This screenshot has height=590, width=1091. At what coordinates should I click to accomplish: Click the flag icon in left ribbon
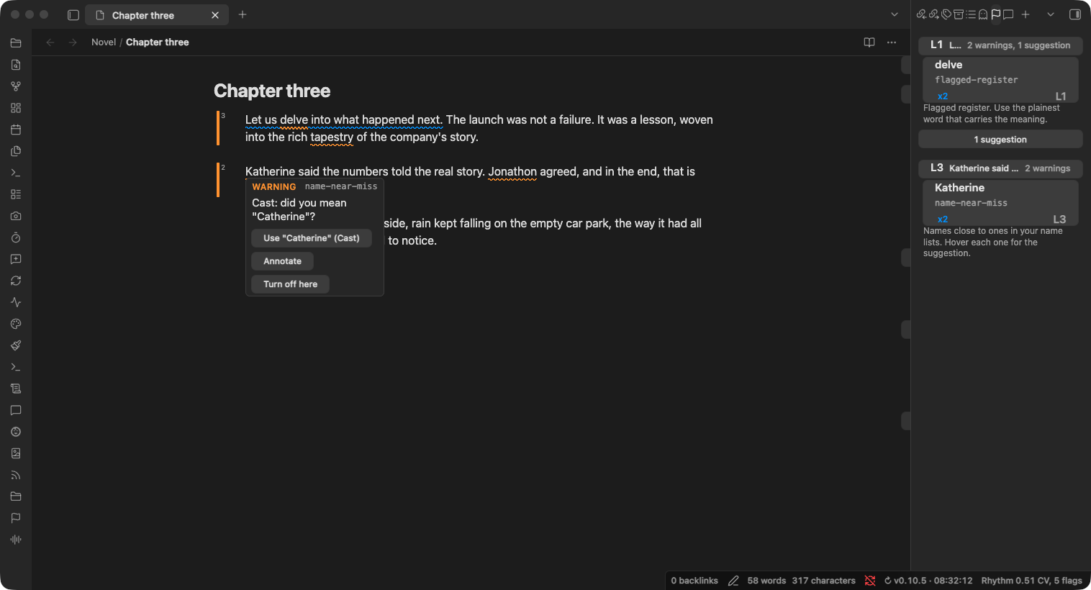16,518
